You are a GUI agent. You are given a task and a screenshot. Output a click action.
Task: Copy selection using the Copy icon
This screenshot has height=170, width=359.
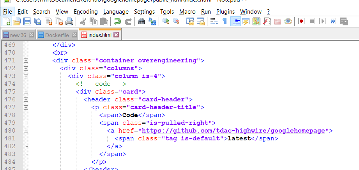[x=94, y=21]
